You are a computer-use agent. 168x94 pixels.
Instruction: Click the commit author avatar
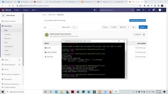[x=47, y=35]
